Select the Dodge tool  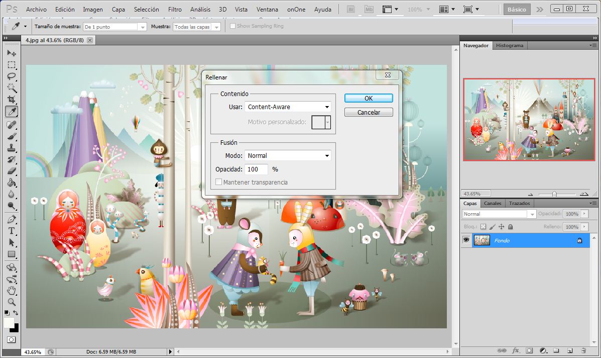(12, 206)
